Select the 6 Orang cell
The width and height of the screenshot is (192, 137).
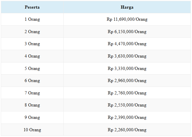(32, 81)
